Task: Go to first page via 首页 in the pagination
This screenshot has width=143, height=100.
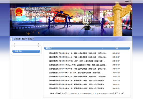Action: pyautogui.click(x=60, y=94)
